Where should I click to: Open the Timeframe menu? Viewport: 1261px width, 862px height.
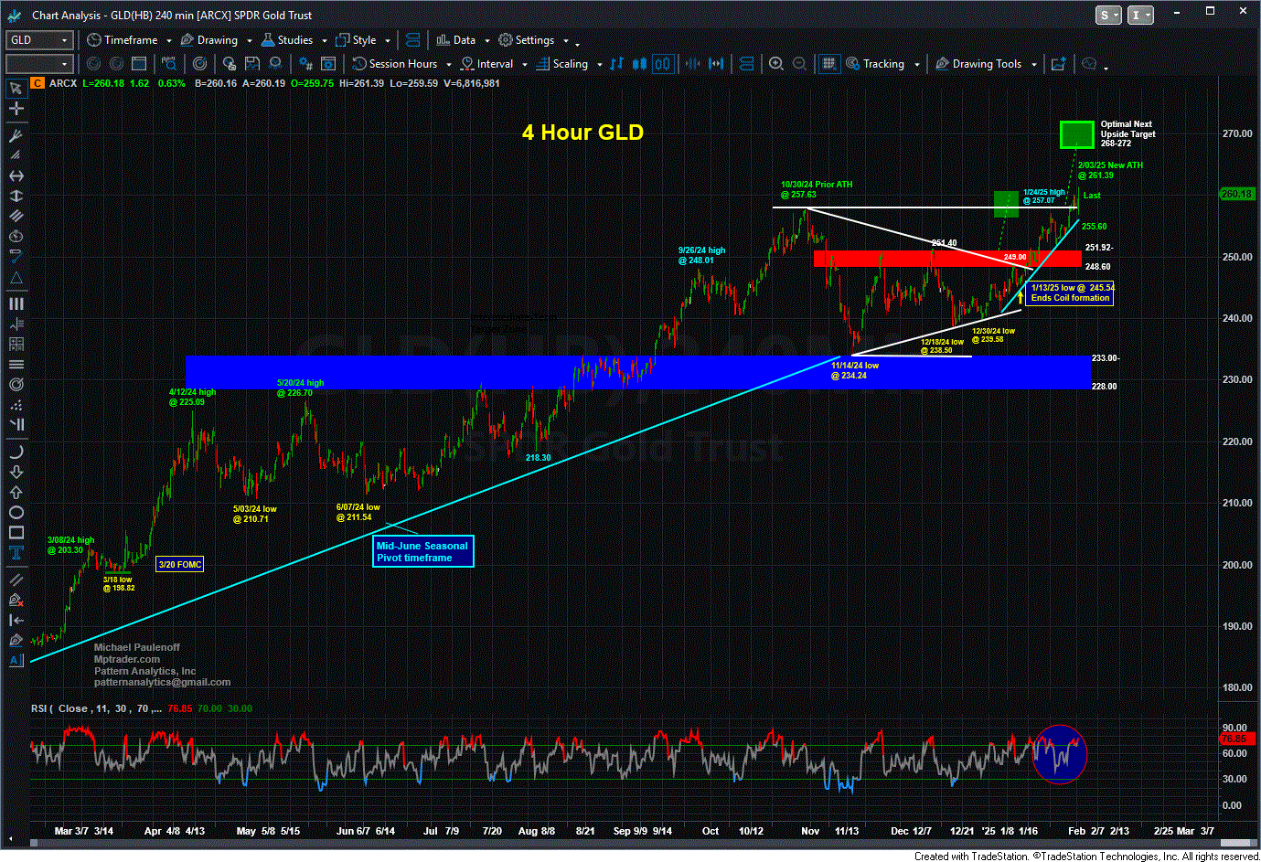coord(123,40)
